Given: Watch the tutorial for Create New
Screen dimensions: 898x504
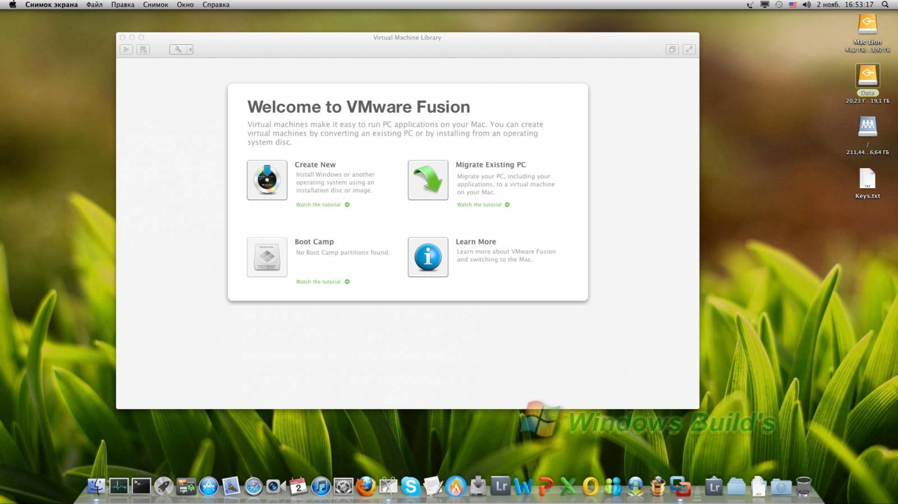Looking at the screenshot, I should pyautogui.click(x=323, y=205).
